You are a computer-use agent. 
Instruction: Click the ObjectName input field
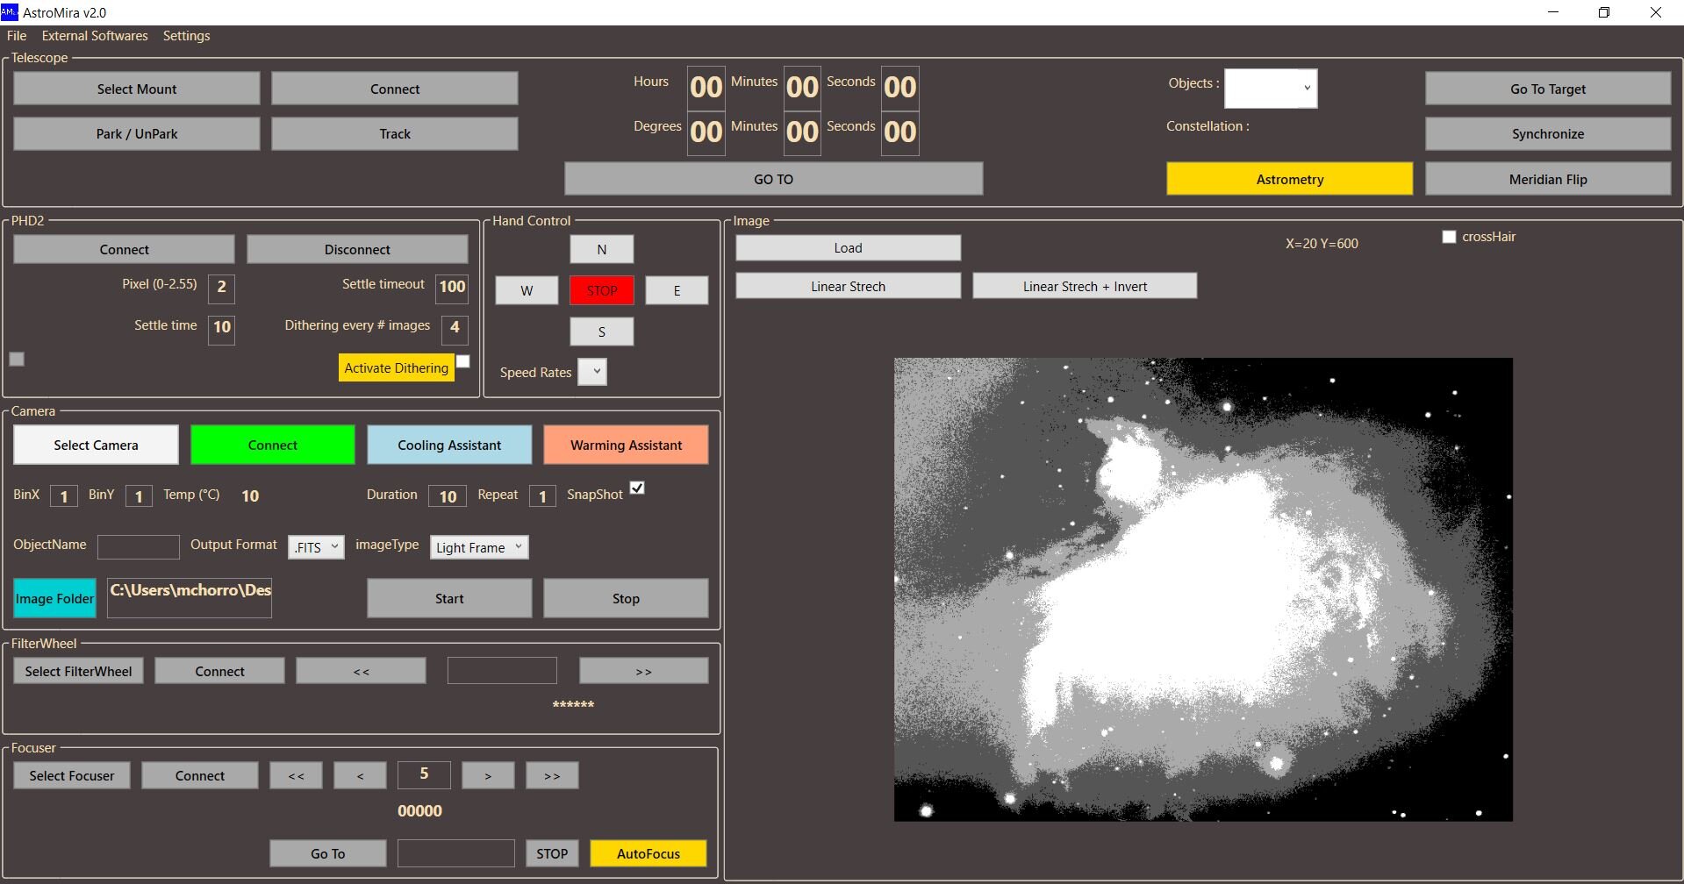pos(138,547)
